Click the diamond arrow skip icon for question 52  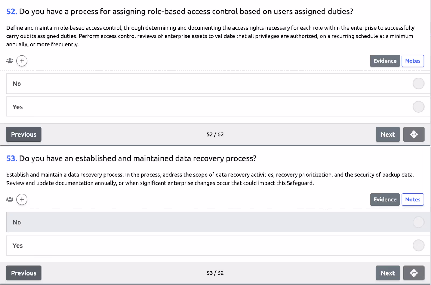coord(414,134)
